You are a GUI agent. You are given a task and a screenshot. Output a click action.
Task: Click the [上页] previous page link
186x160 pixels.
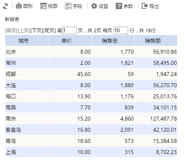pyautogui.click(x=24, y=31)
